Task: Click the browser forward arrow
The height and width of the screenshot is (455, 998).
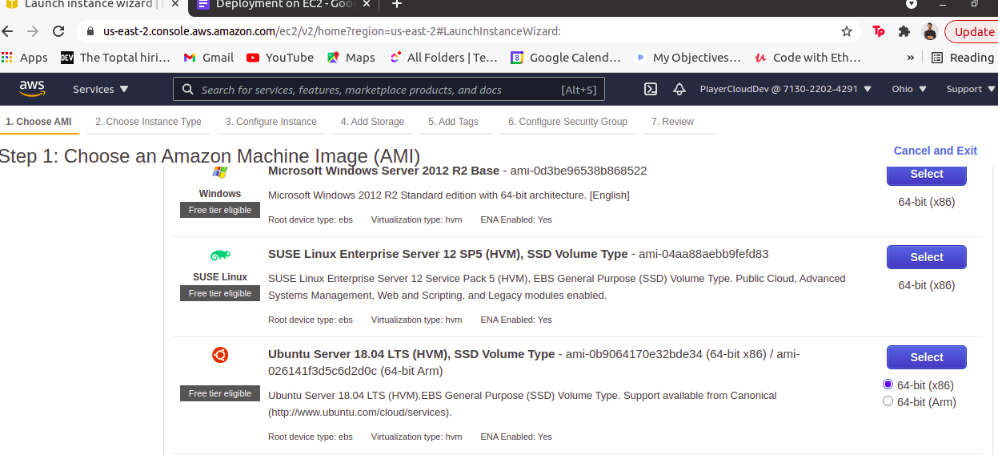Action: tap(33, 31)
